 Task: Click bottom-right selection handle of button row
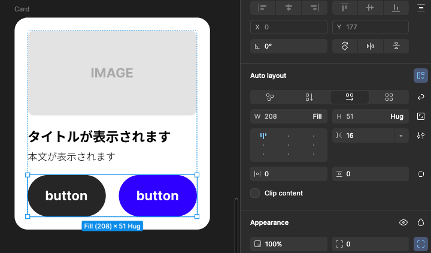[197, 216]
